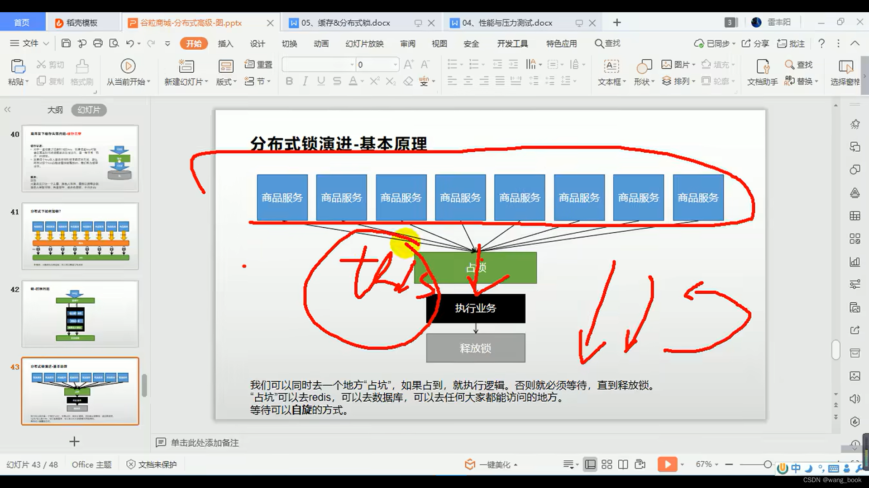Toggle 幻灯片 slide panel view
This screenshot has height=488, width=869.
pos(88,110)
